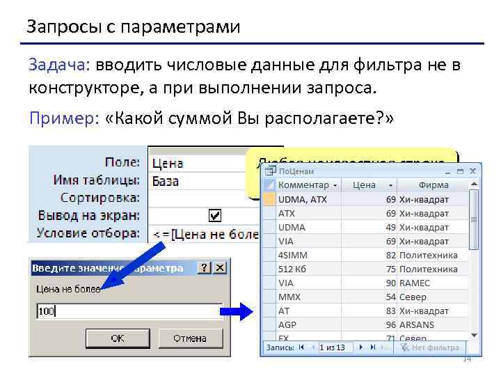Click the cell 'ARSANS'

433,324
